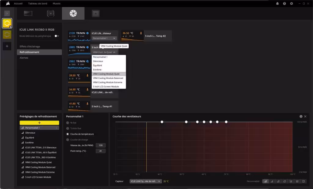
Task: Show info for Courbe des ventilateurs
Action: (301, 117)
